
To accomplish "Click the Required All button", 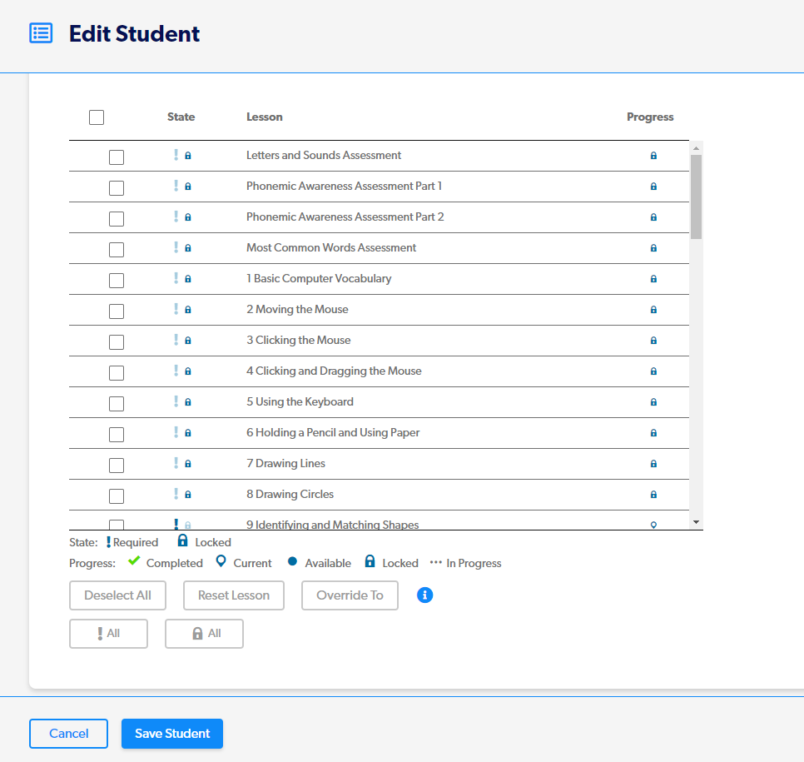I will click(x=109, y=634).
